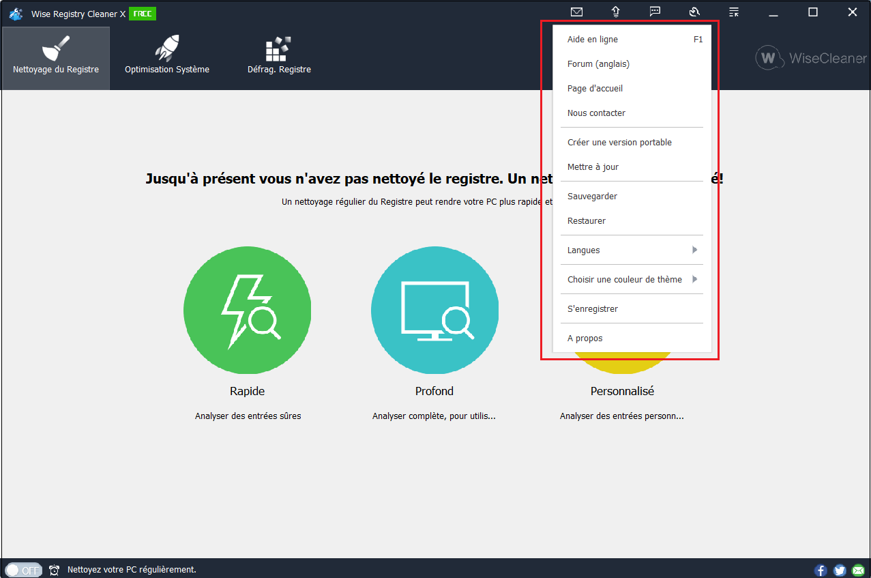Select Aide en ligne menu item
Viewport: 871px width, 578px height.
632,40
